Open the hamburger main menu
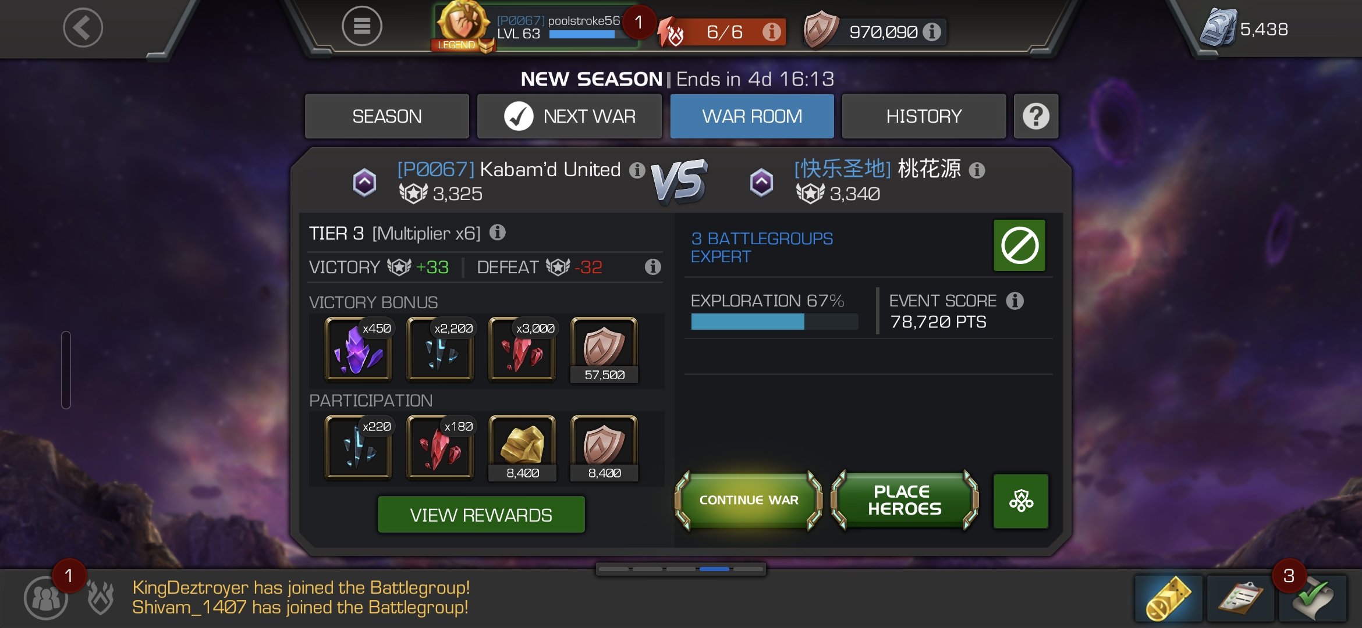The height and width of the screenshot is (628, 1362). [x=361, y=26]
